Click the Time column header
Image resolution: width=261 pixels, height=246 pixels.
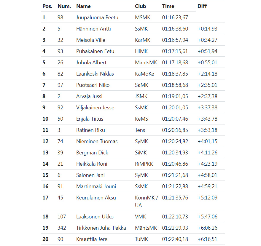pyautogui.click(x=168, y=6)
